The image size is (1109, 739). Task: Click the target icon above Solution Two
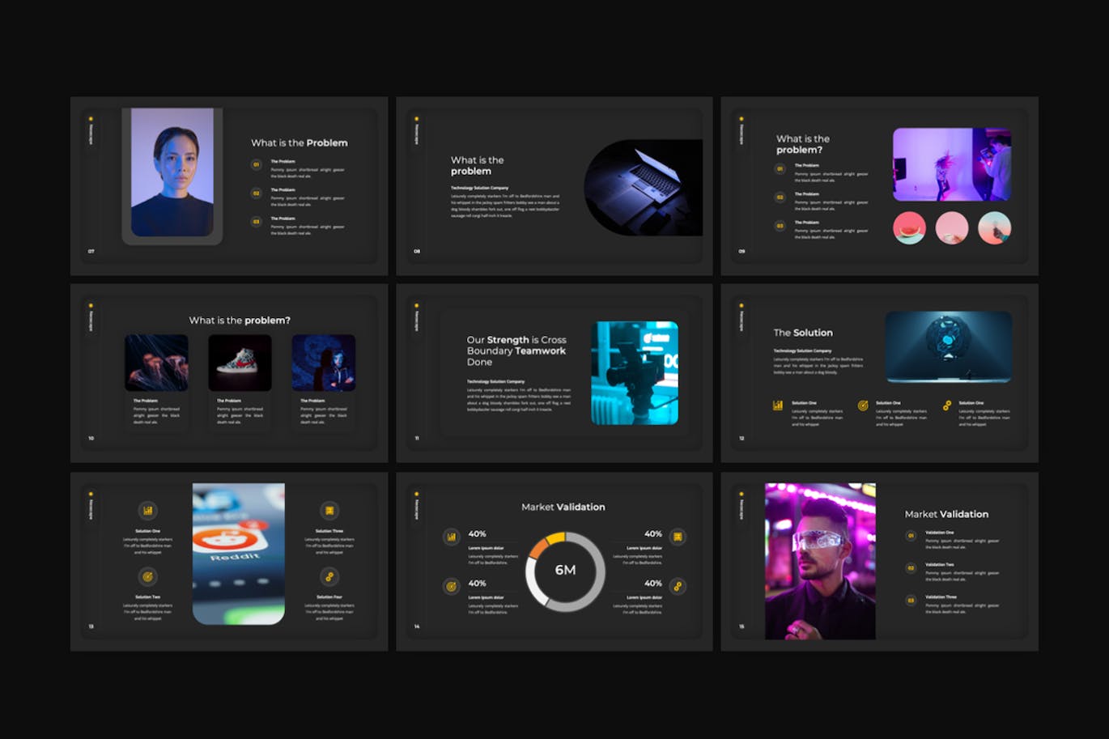tap(147, 576)
